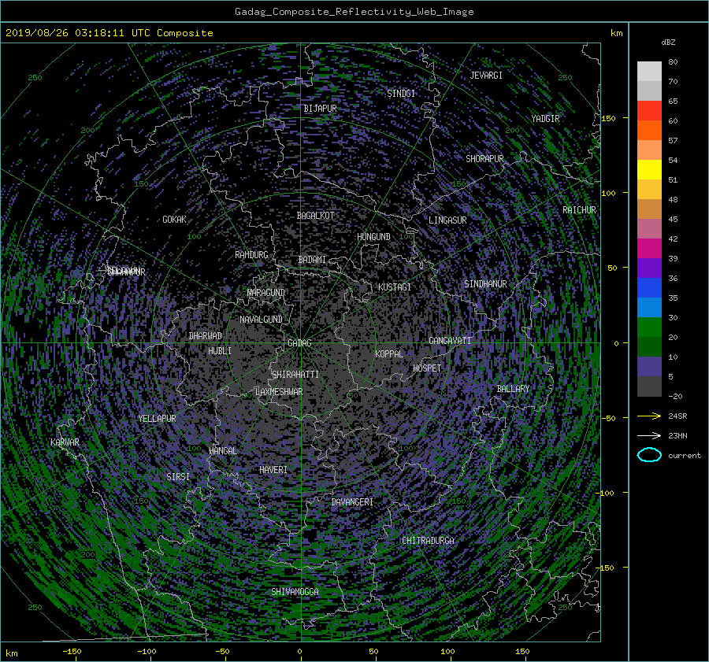Click the GADAG radar center label
The image size is (709, 662).
tap(300, 343)
